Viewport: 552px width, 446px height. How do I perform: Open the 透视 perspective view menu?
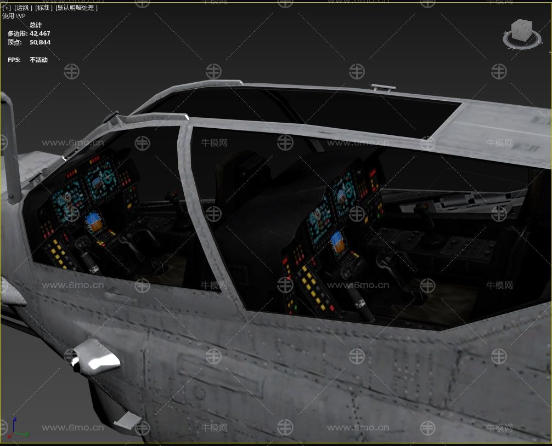(22, 8)
